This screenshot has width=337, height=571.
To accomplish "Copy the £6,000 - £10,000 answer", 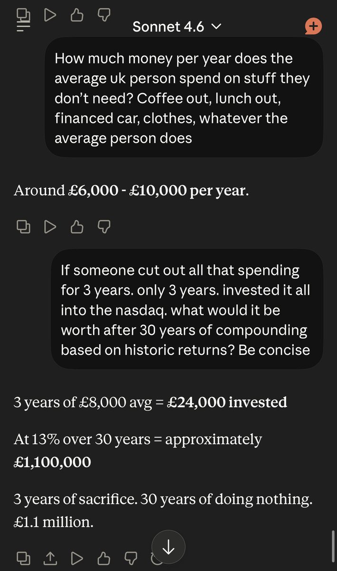I will [23, 227].
